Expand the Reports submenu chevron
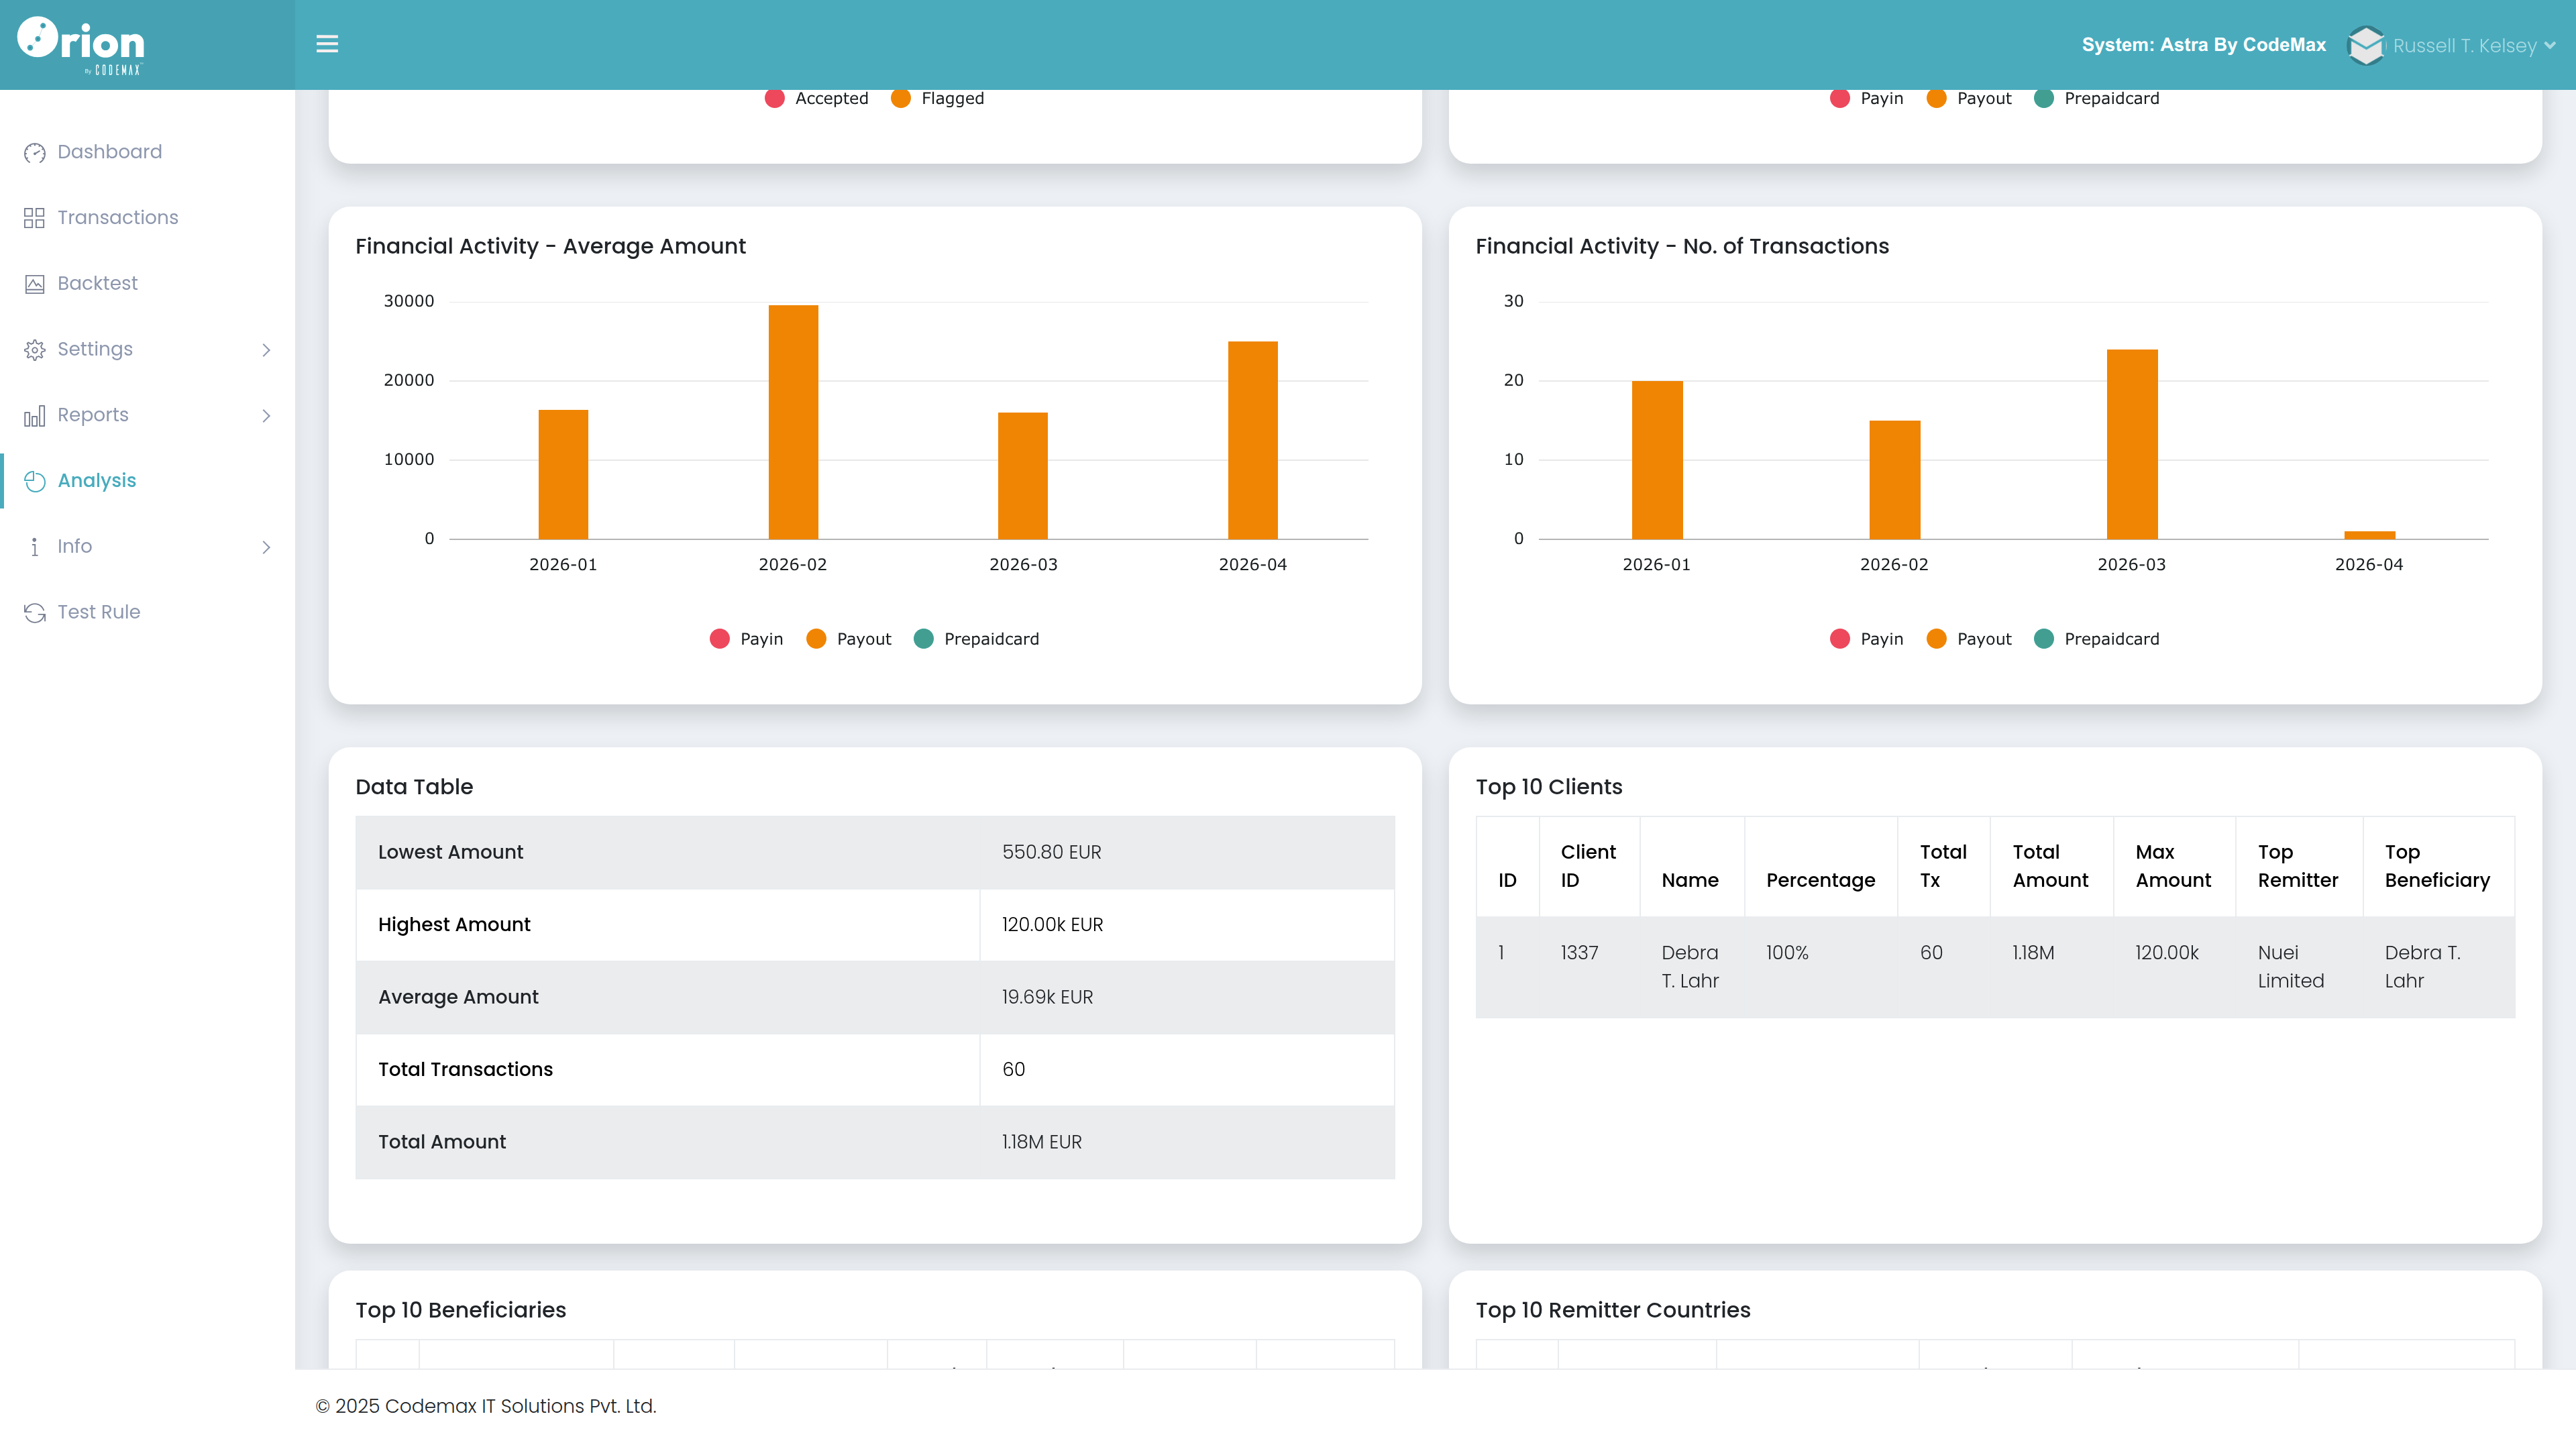Viewport: 2576px width, 1449px height. [x=266, y=416]
